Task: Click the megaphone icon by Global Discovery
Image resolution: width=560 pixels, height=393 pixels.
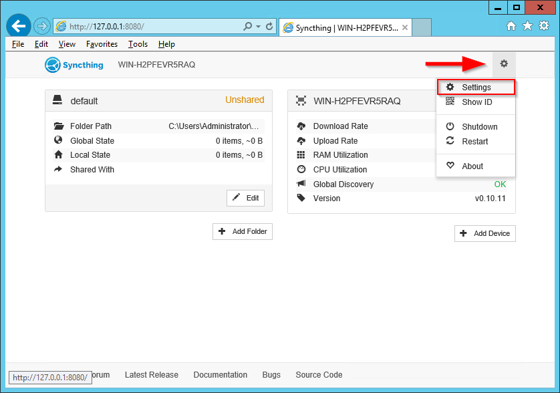Action: [301, 184]
